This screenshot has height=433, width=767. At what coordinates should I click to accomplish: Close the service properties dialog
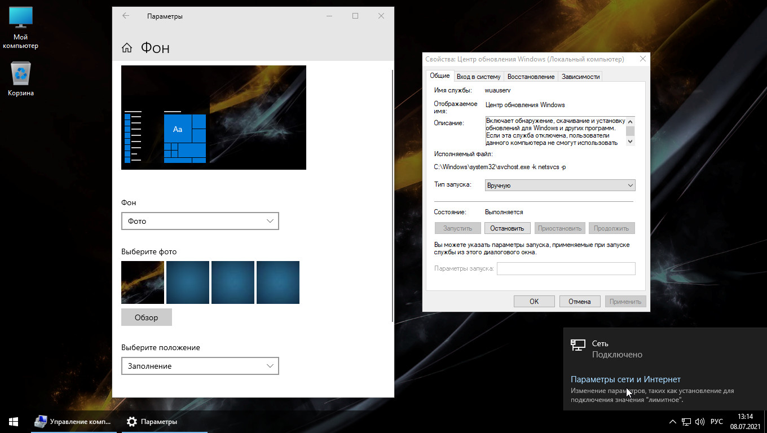643,59
